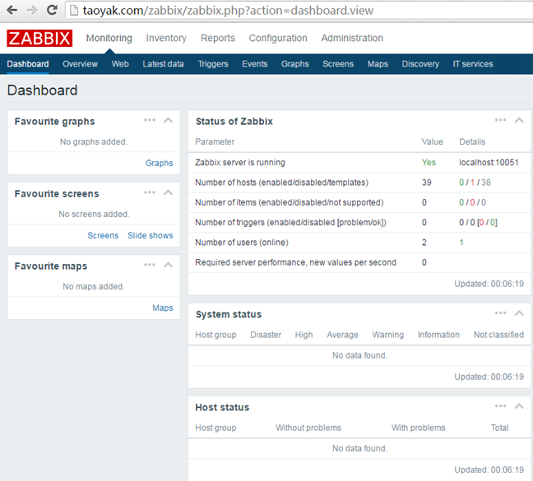Image resolution: width=533 pixels, height=481 pixels.
Task: Open the Maps tab in navigation bar
Action: click(x=378, y=64)
